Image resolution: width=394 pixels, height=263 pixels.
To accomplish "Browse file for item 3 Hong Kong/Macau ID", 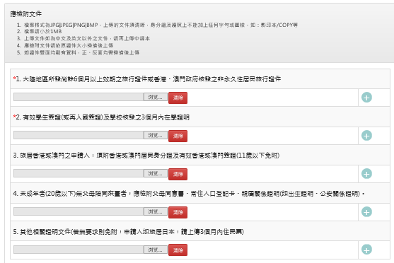I will [x=156, y=174].
